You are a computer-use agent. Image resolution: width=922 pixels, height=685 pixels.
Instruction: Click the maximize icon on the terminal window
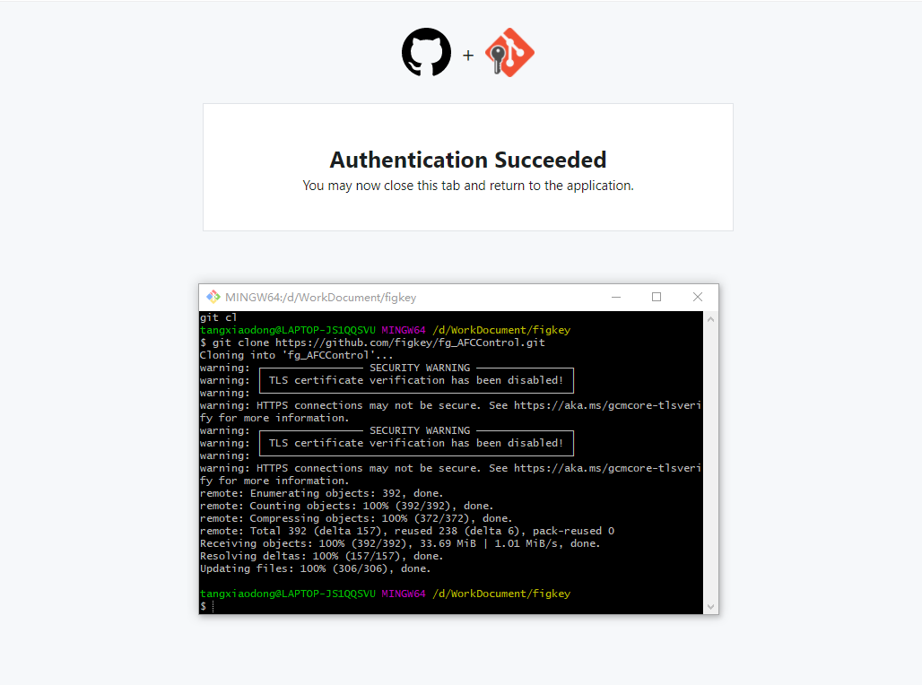(656, 296)
